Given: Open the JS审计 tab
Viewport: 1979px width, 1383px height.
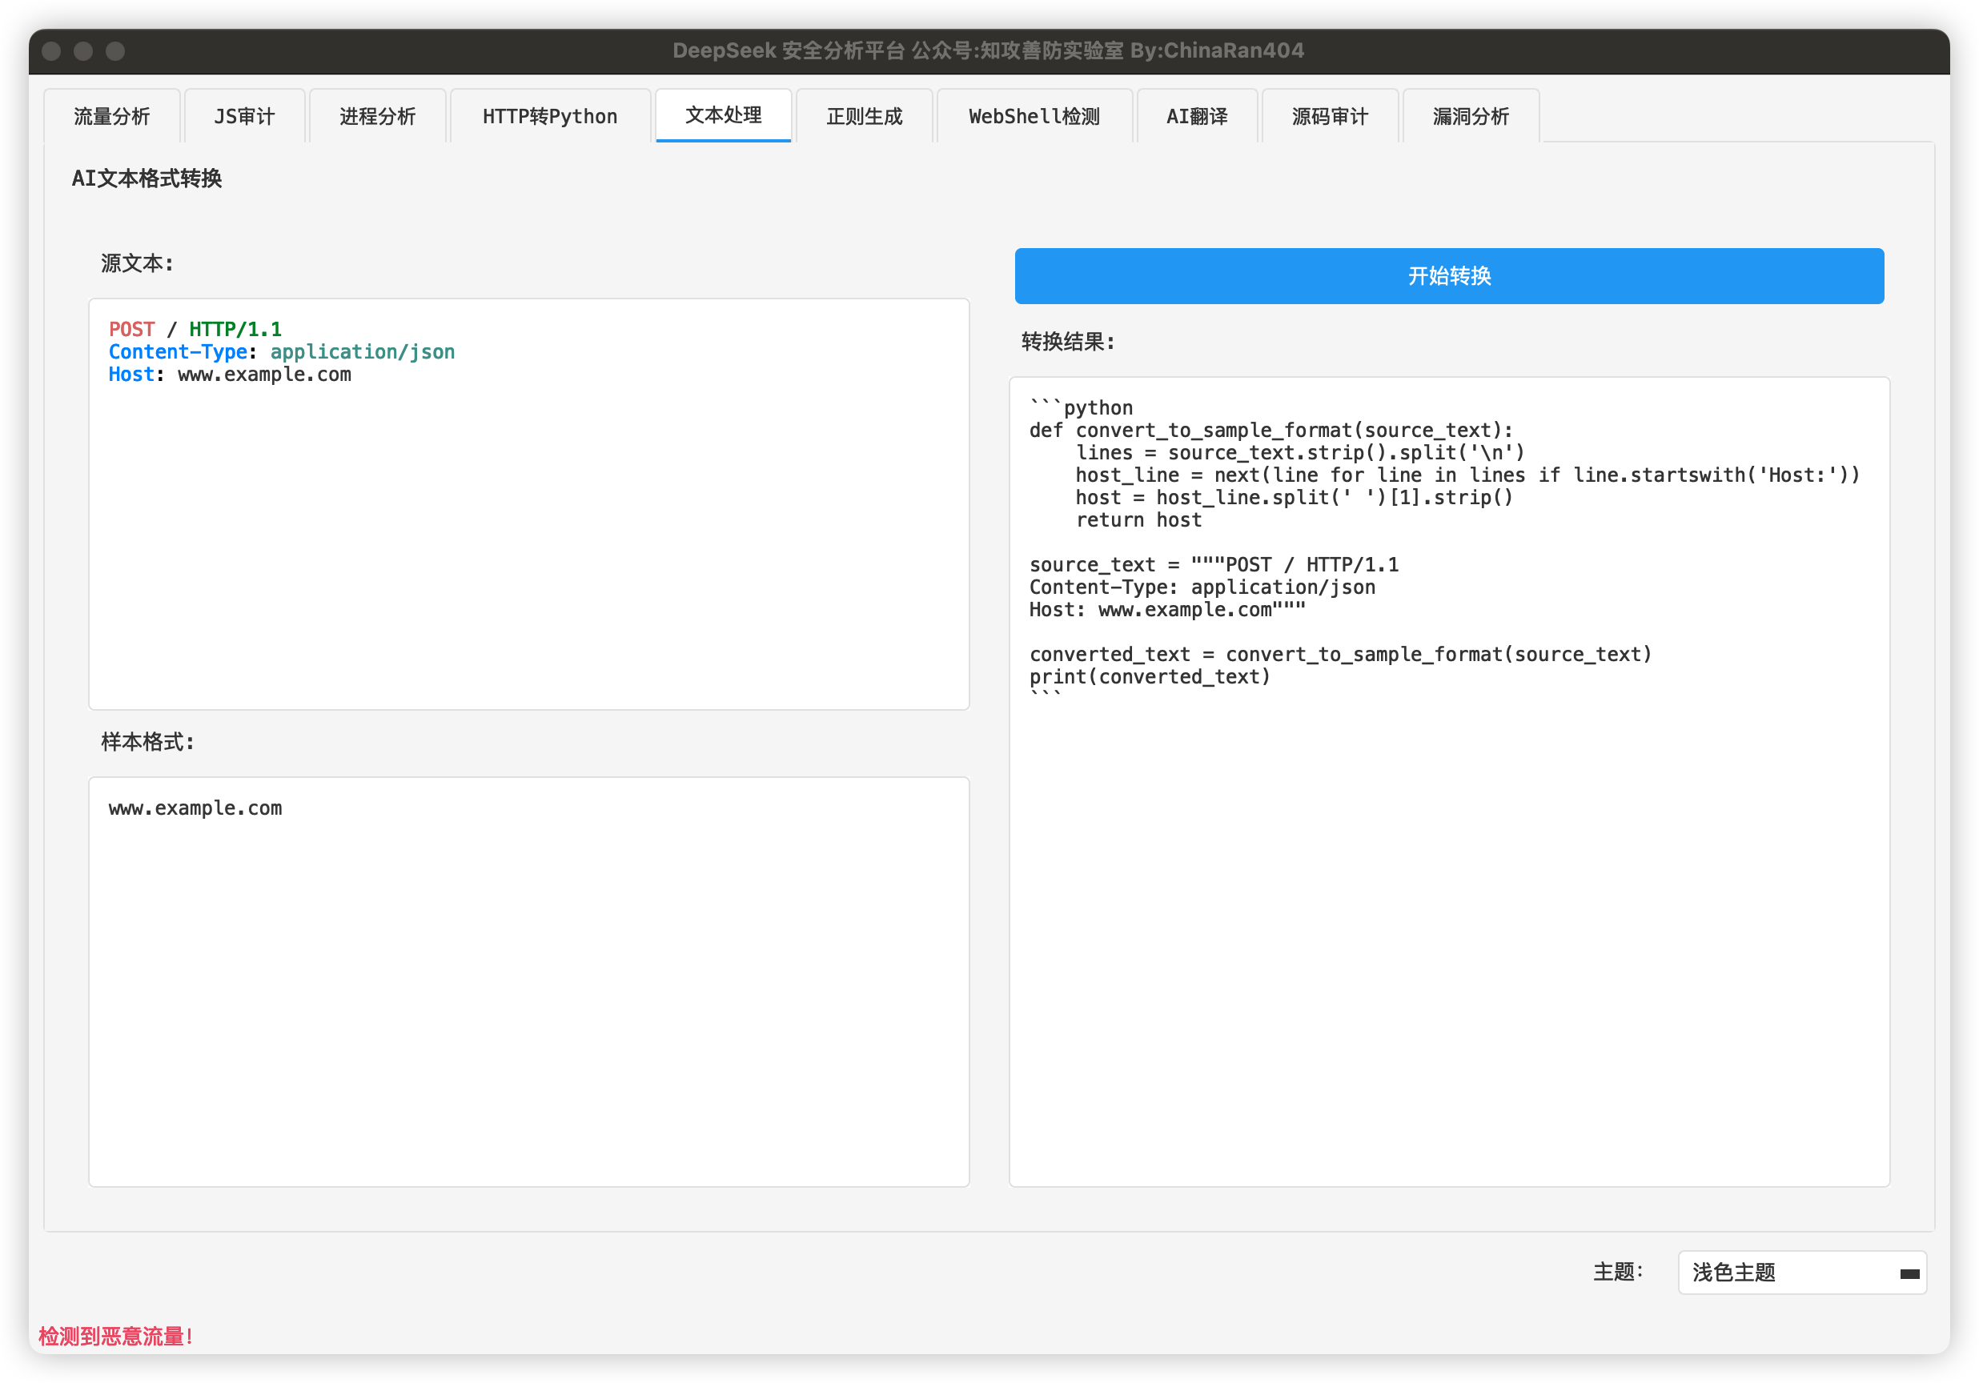Looking at the screenshot, I should [245, 116].
